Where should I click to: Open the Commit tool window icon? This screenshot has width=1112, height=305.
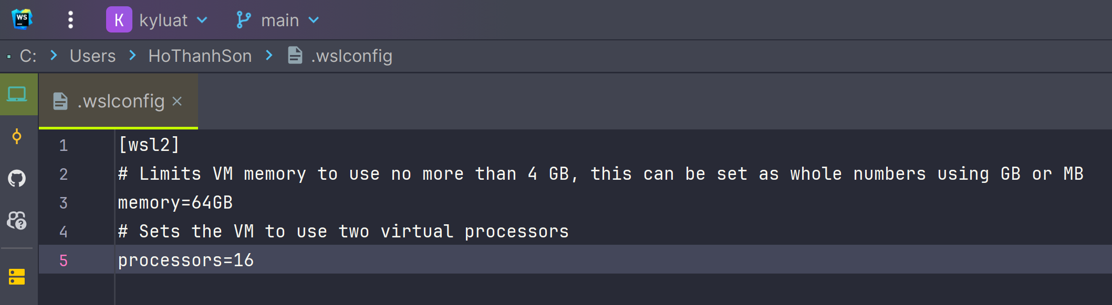tap(17, 136)
